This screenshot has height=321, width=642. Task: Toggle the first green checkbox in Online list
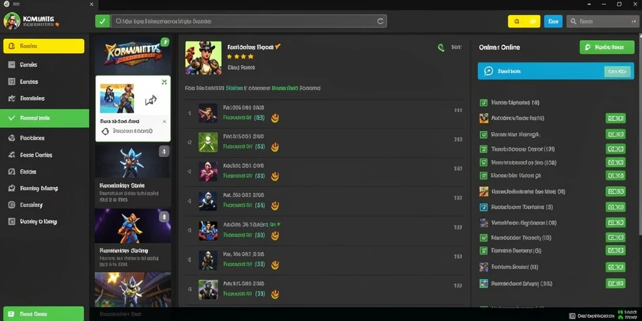pos(483,102)
